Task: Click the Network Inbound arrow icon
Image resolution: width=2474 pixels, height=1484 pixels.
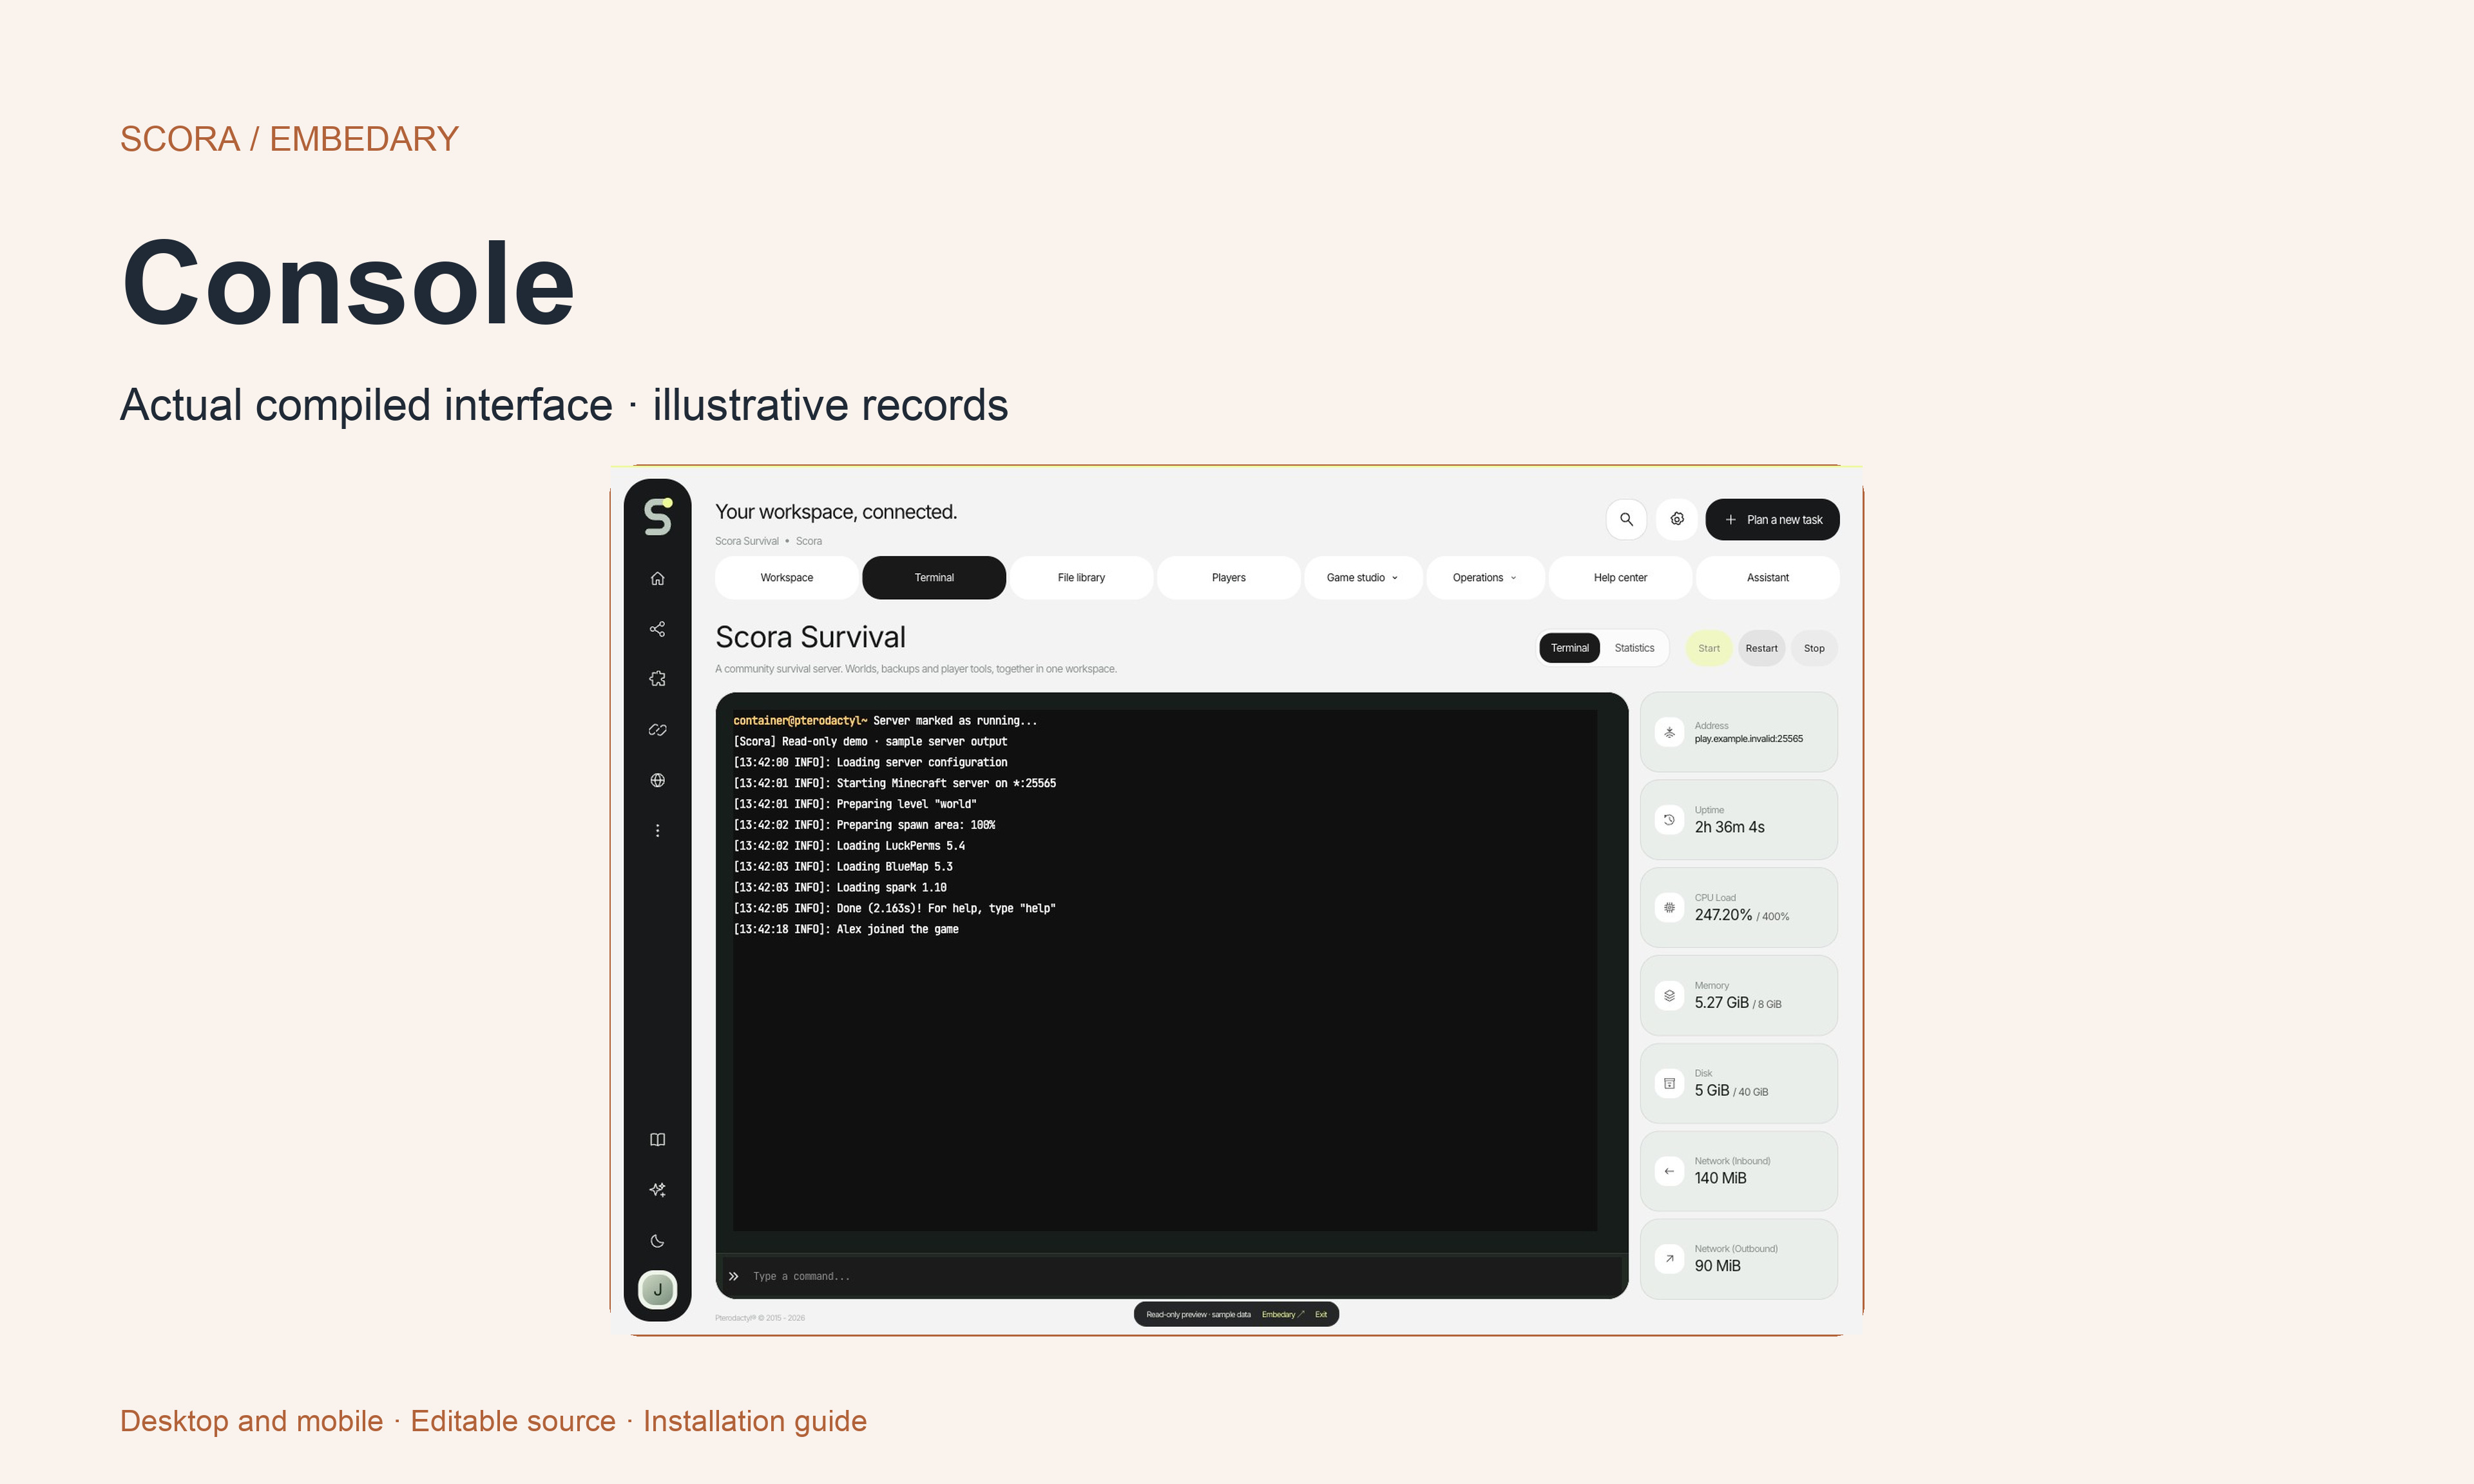Action: point(1669,1171)
